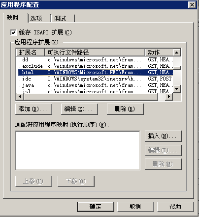
Task: Click the vertical scrollbar thumb in the list
Action: (x=177, y=68)
